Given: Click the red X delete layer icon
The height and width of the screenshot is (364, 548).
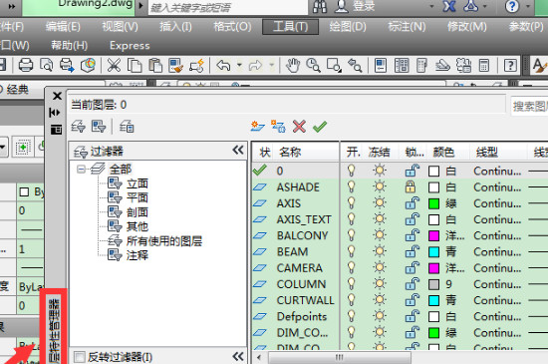Looking at the screenshot, I should pyautogui.click(x=299, y=127).
